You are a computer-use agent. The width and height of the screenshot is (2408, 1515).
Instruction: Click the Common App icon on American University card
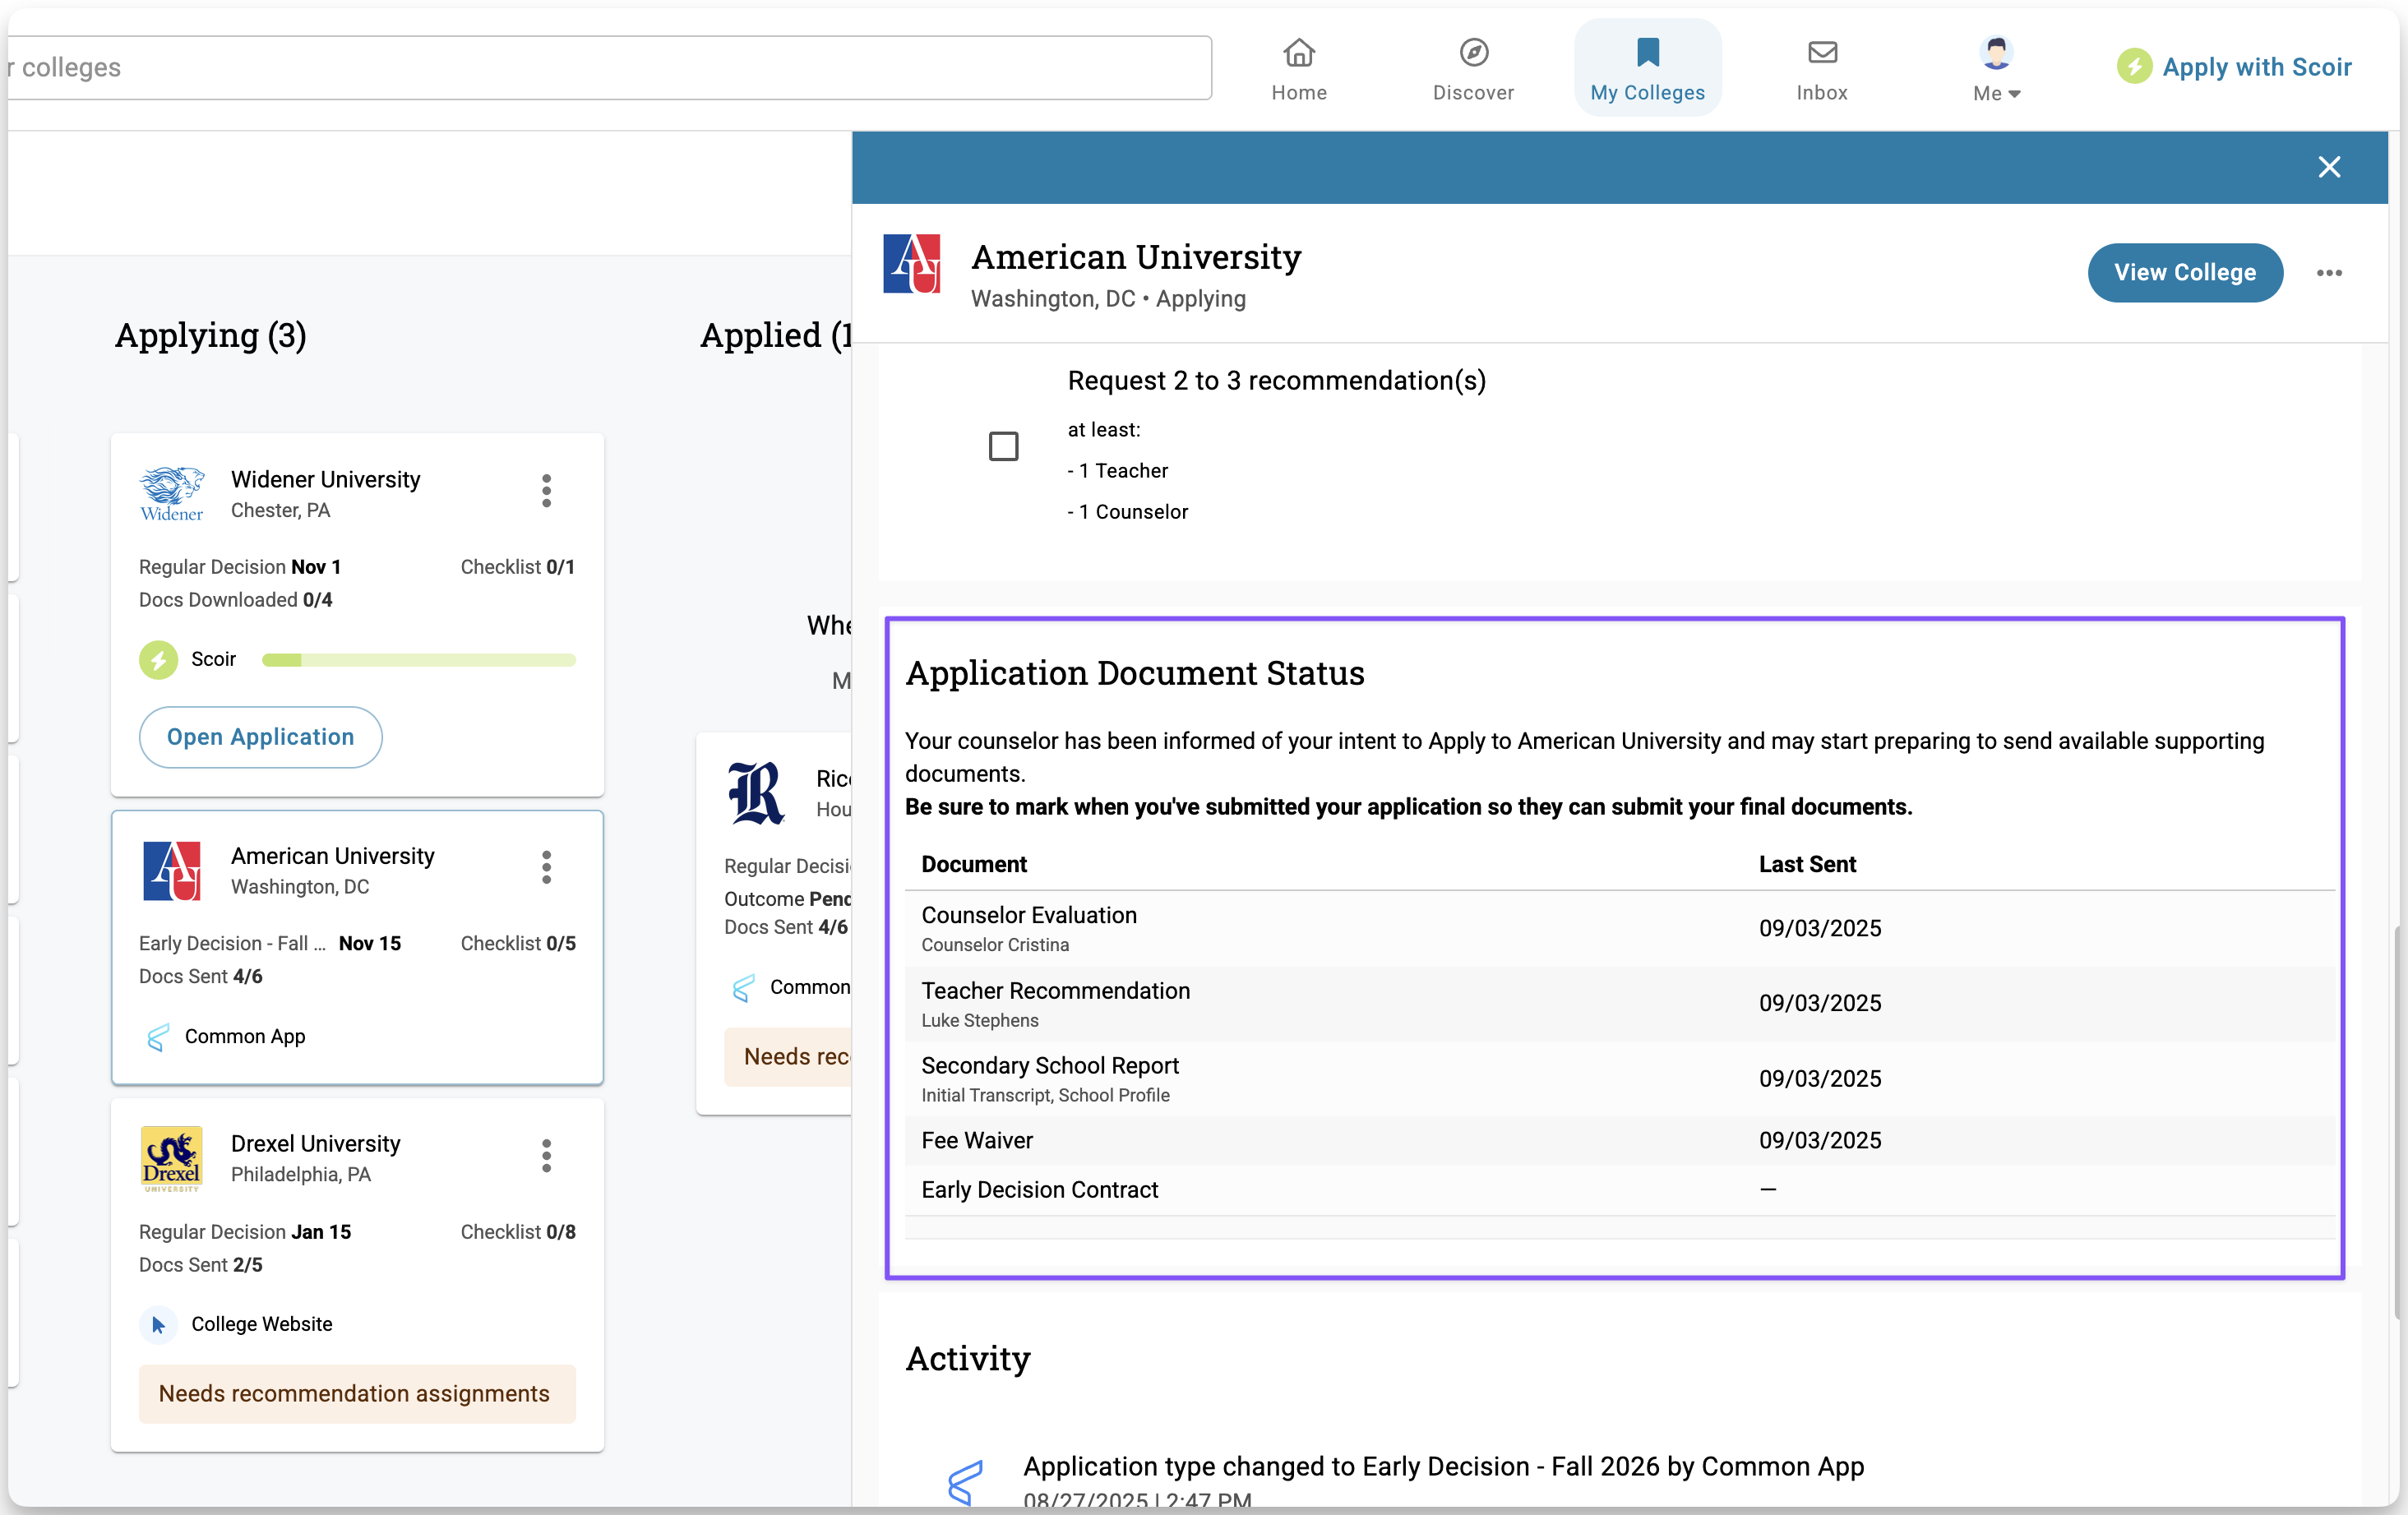(157, 1037)
